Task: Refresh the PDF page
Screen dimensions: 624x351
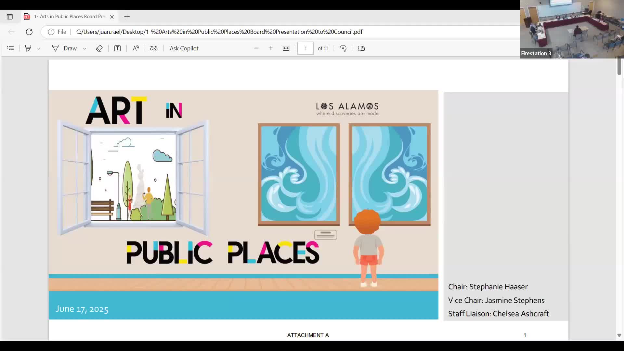Action: click(x=29, y=32)
